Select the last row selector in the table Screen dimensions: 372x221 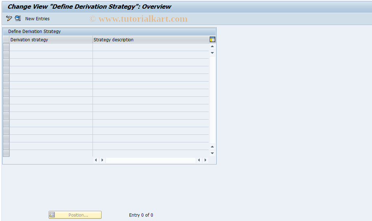click(6, 153)
